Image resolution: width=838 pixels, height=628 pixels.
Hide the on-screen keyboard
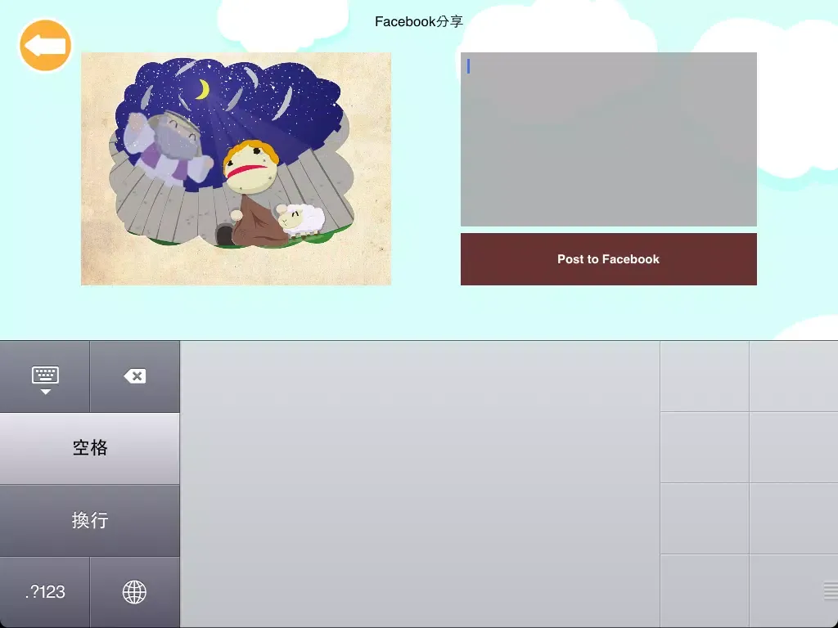[x=45, y=377]
